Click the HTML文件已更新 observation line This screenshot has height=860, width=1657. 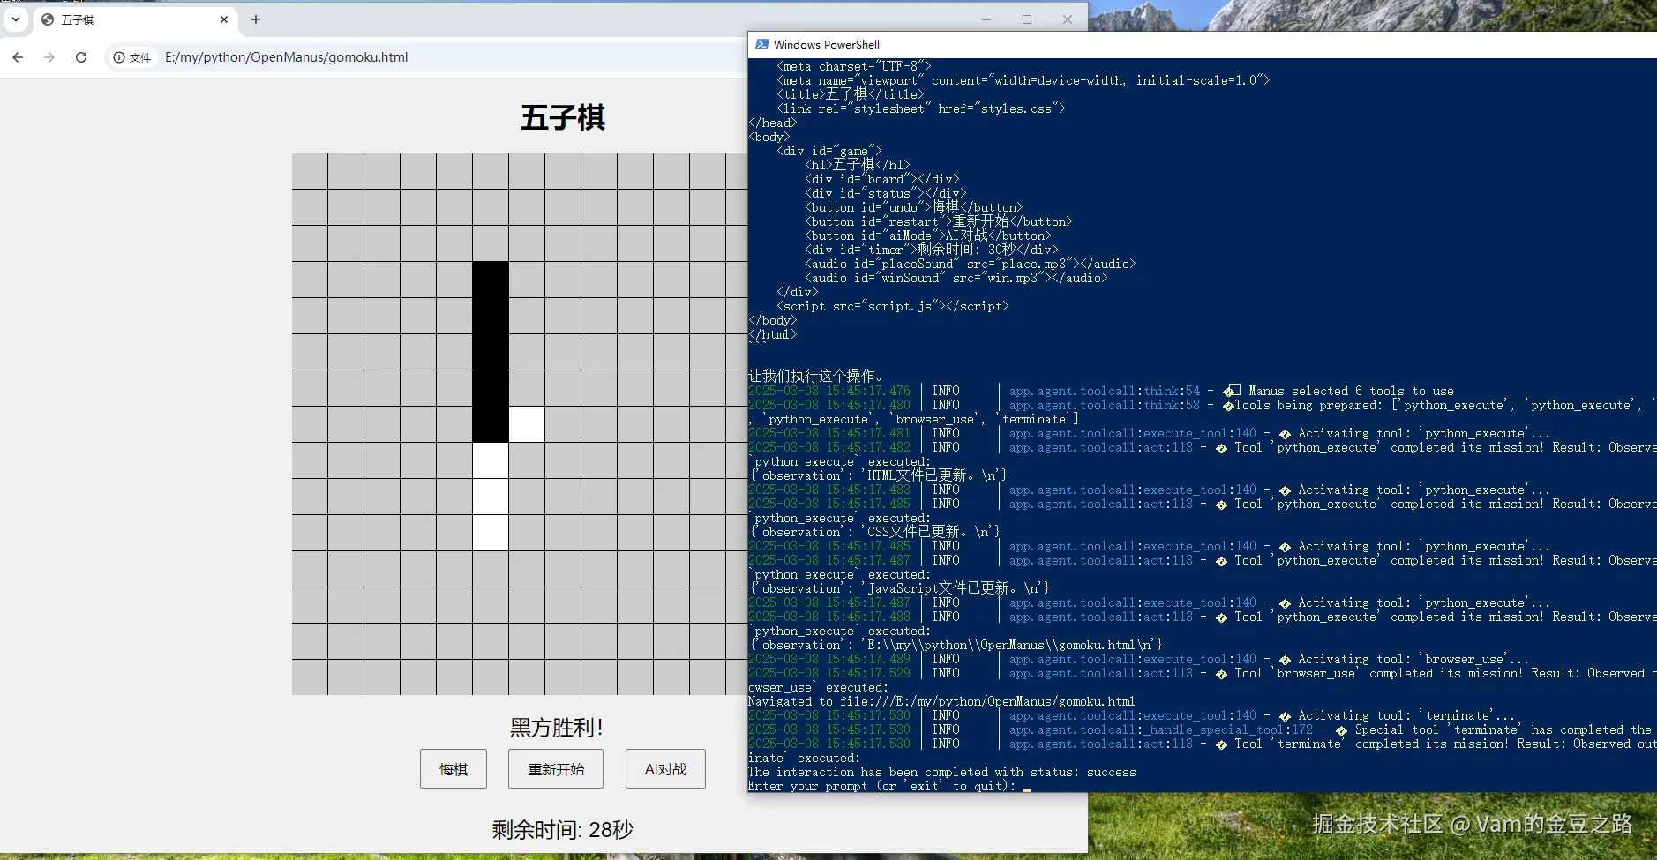(879, 475)
